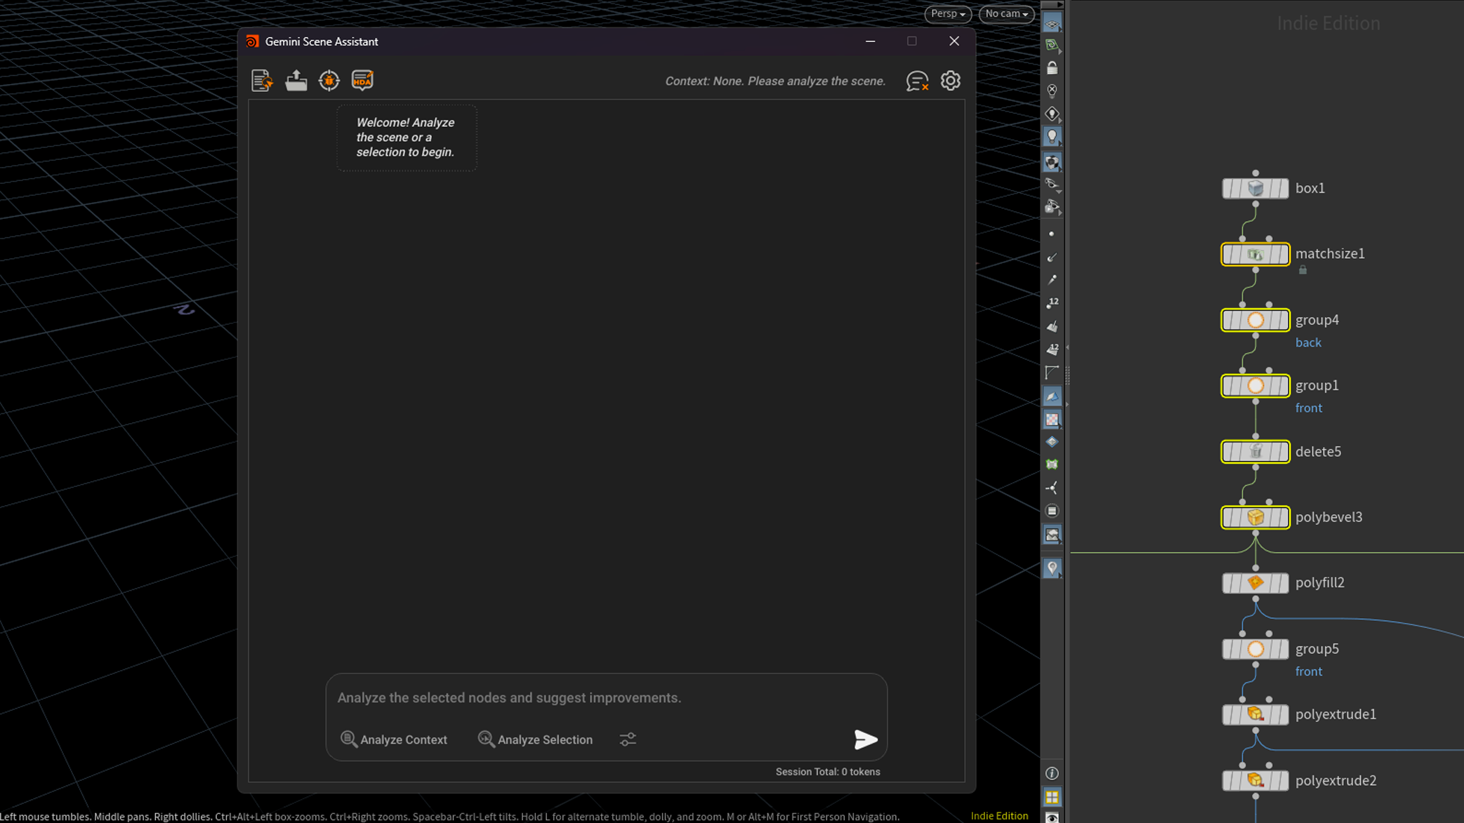Click the delete5 node in the network
This screenshot has height=823, width=1464.
click(1255, 451)
